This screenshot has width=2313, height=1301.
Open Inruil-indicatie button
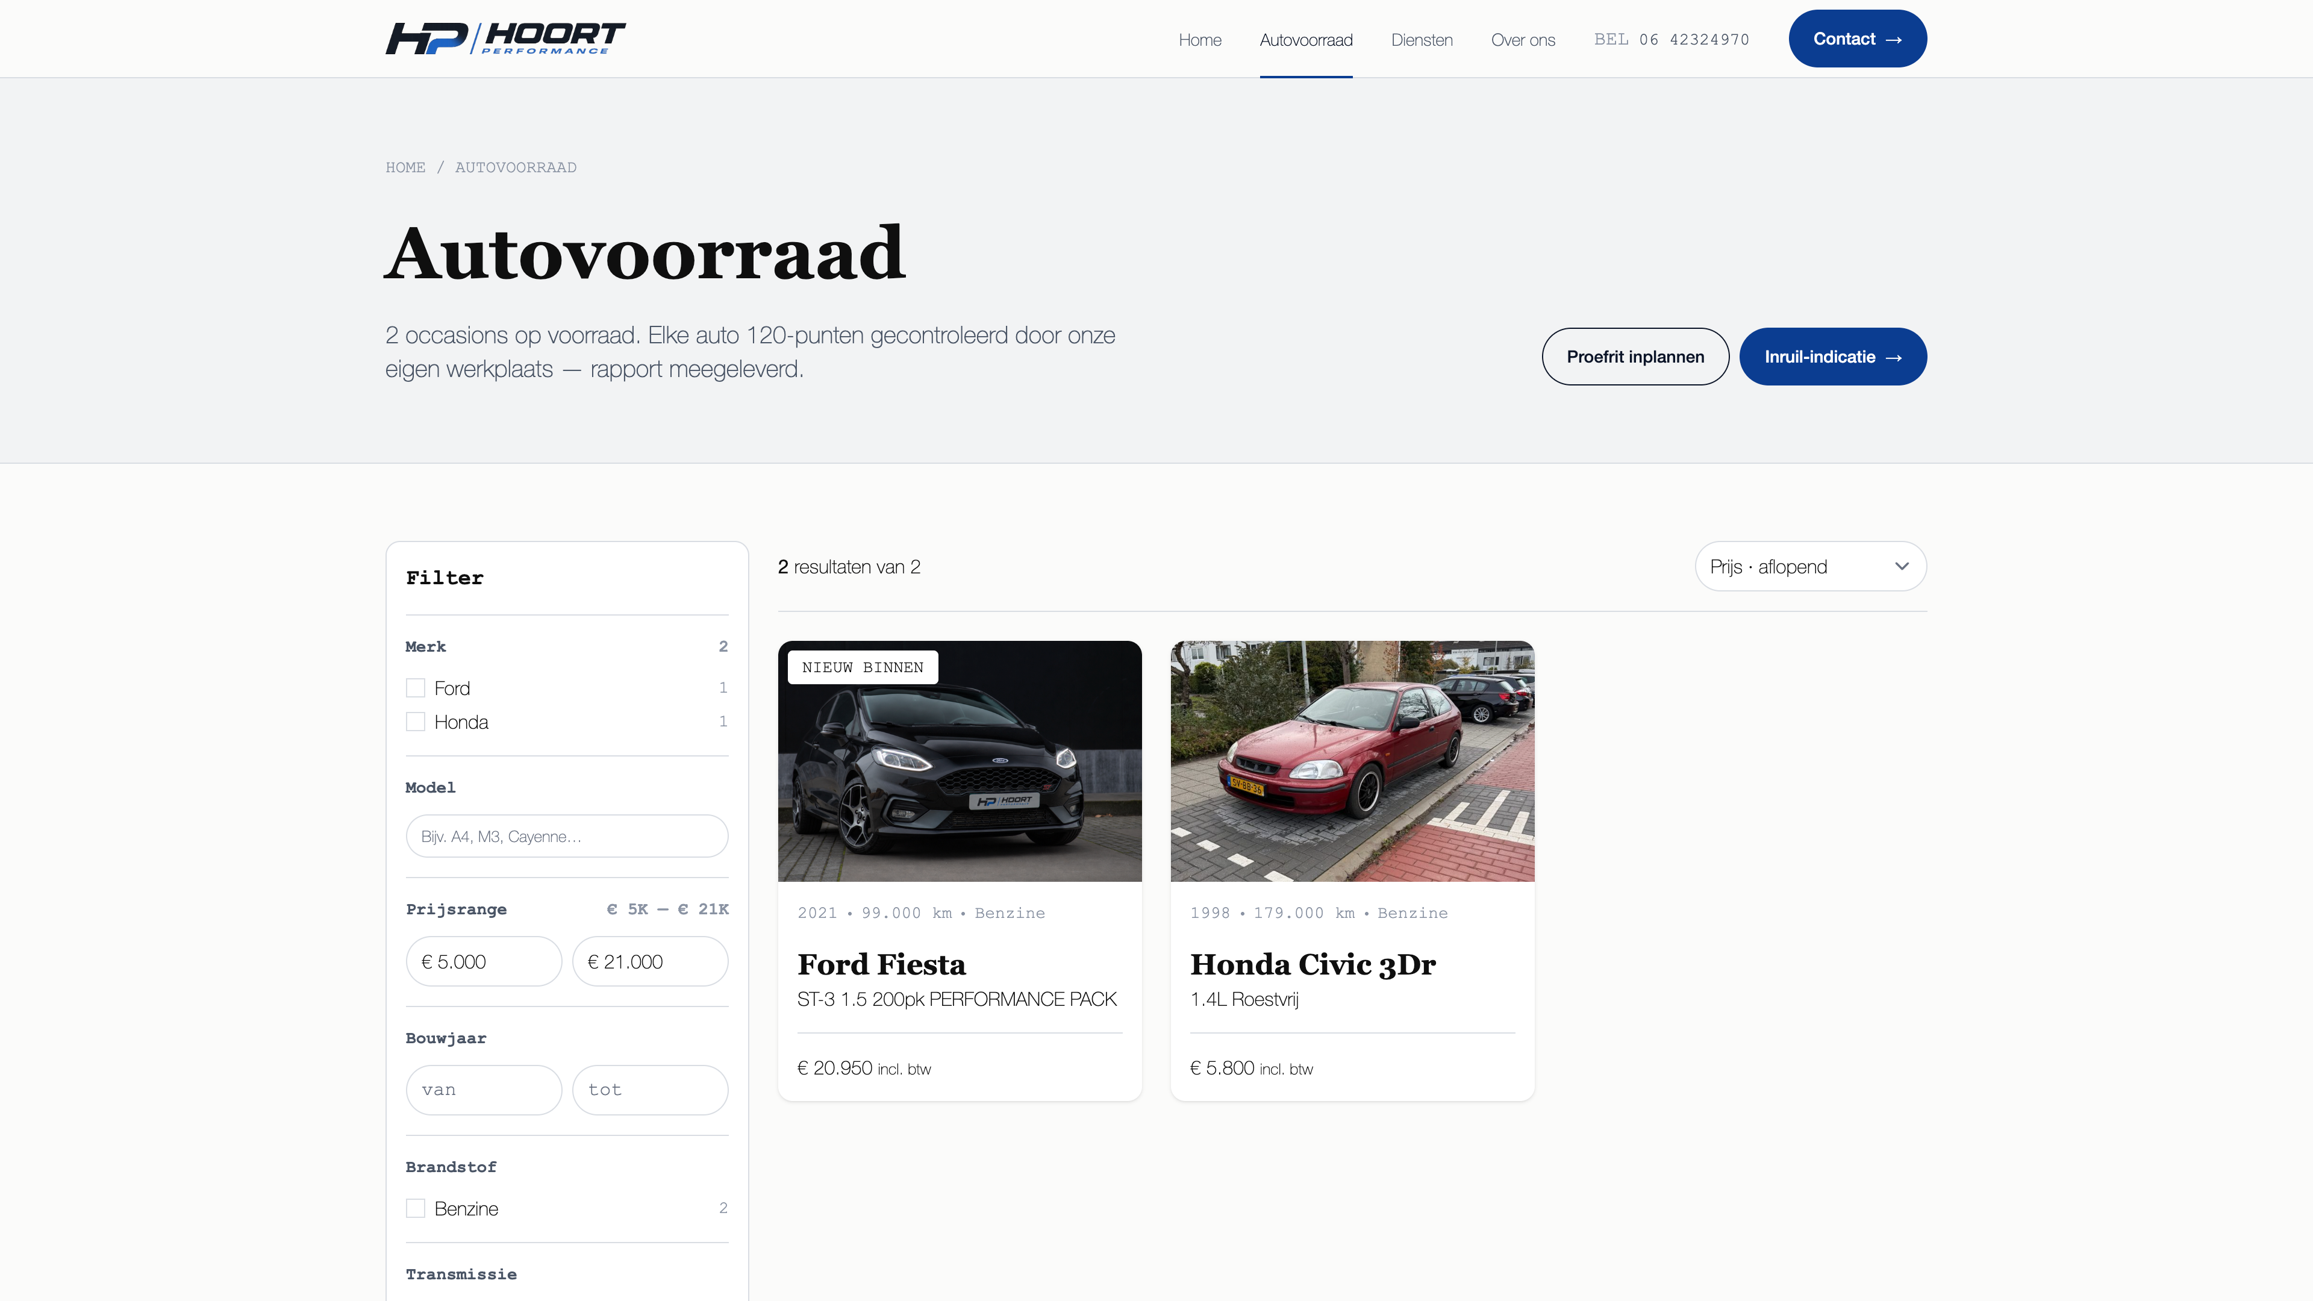(1832, 357)
